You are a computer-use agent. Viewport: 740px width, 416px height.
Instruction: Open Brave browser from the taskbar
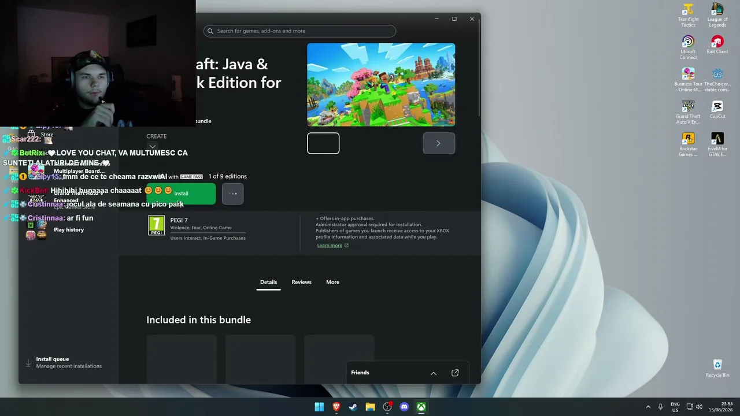point(336,407)
